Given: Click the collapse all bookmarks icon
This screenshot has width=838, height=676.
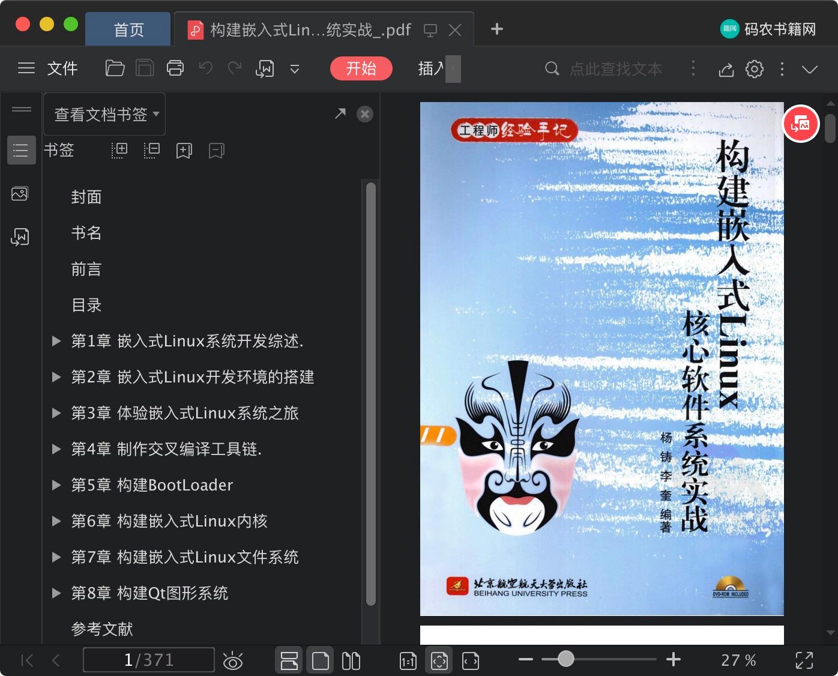Looking at the screenshot, I should coord(152,150).
